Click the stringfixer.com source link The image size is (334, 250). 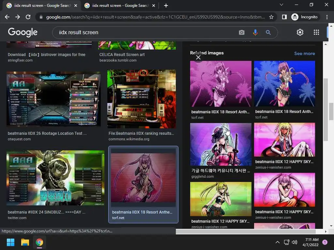20,60
